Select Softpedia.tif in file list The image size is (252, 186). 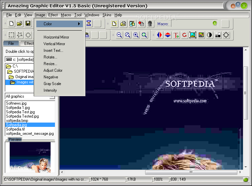pos(15,129)
